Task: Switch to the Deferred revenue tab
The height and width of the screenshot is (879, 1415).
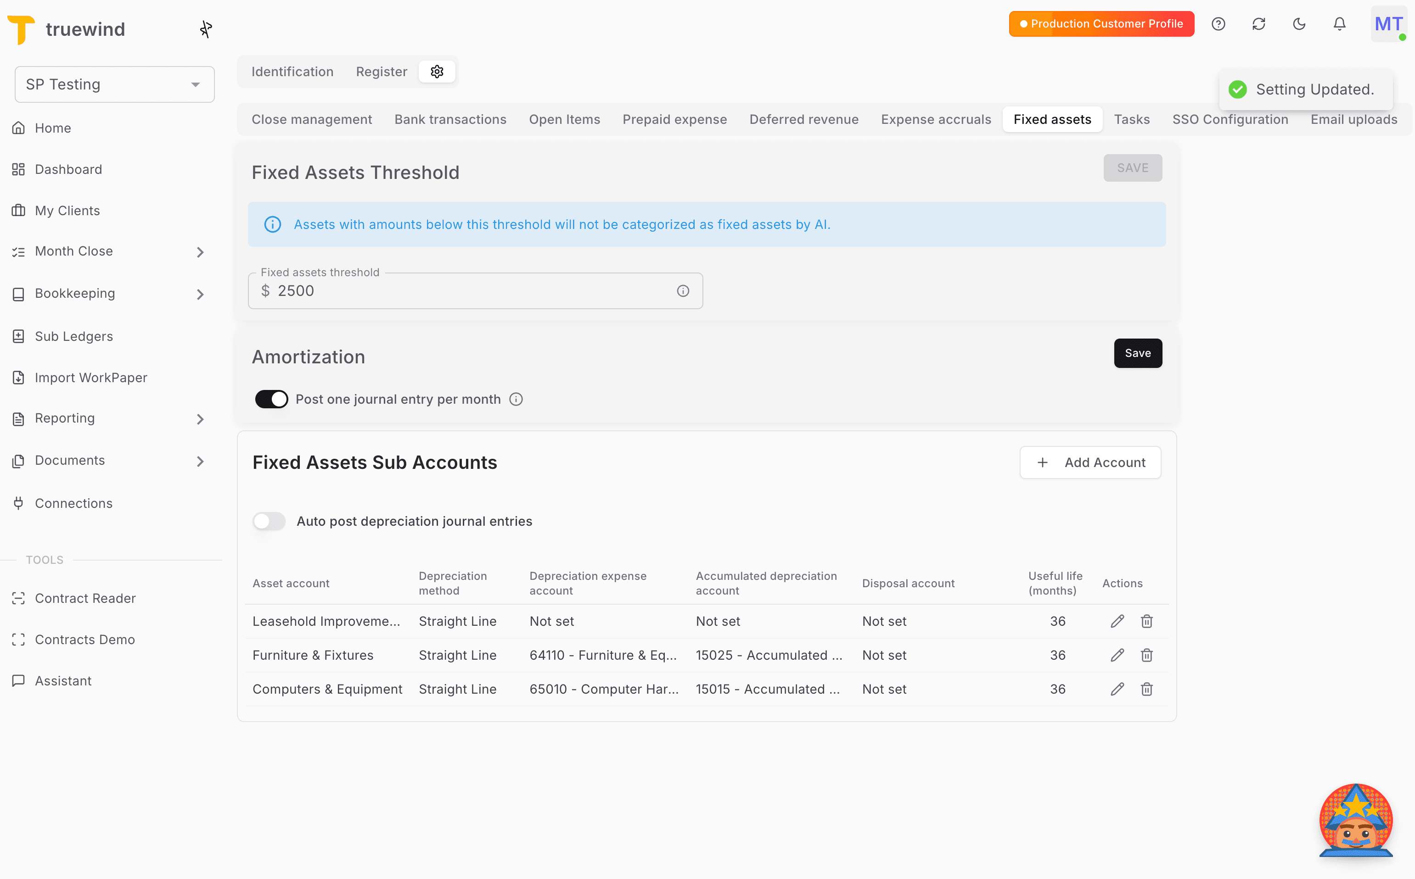Action: 803,119
